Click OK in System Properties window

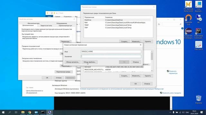[47, 78]
